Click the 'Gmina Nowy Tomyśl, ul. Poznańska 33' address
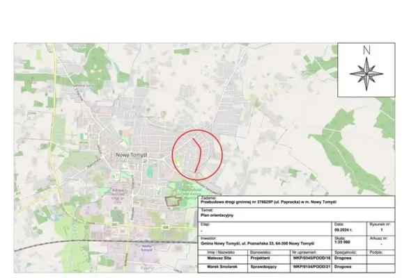This screenshot has width=418, height=278. click(258, 243)
